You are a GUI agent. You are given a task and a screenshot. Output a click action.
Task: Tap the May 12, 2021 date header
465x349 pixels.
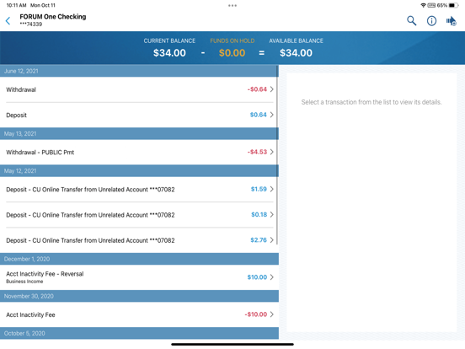coord(139,170)
